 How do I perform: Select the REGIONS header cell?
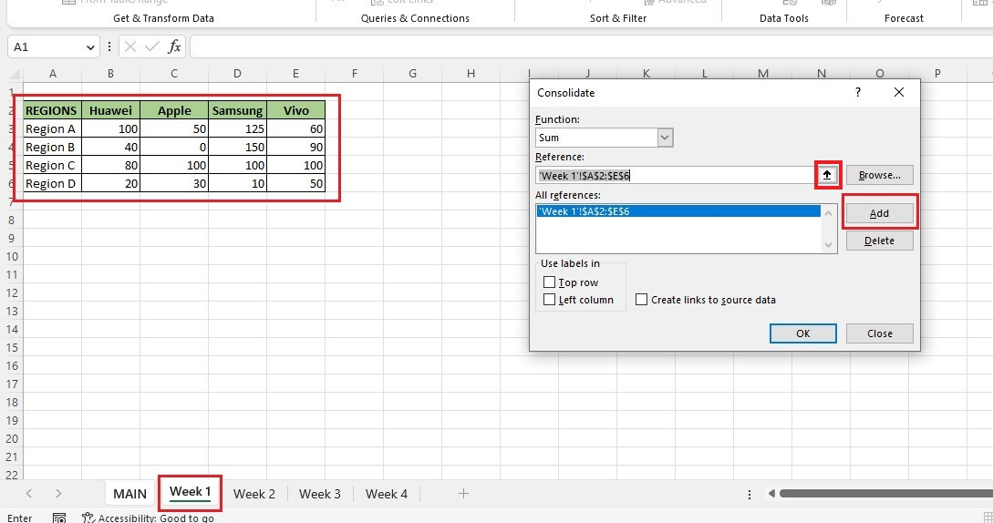pos(52,110)
